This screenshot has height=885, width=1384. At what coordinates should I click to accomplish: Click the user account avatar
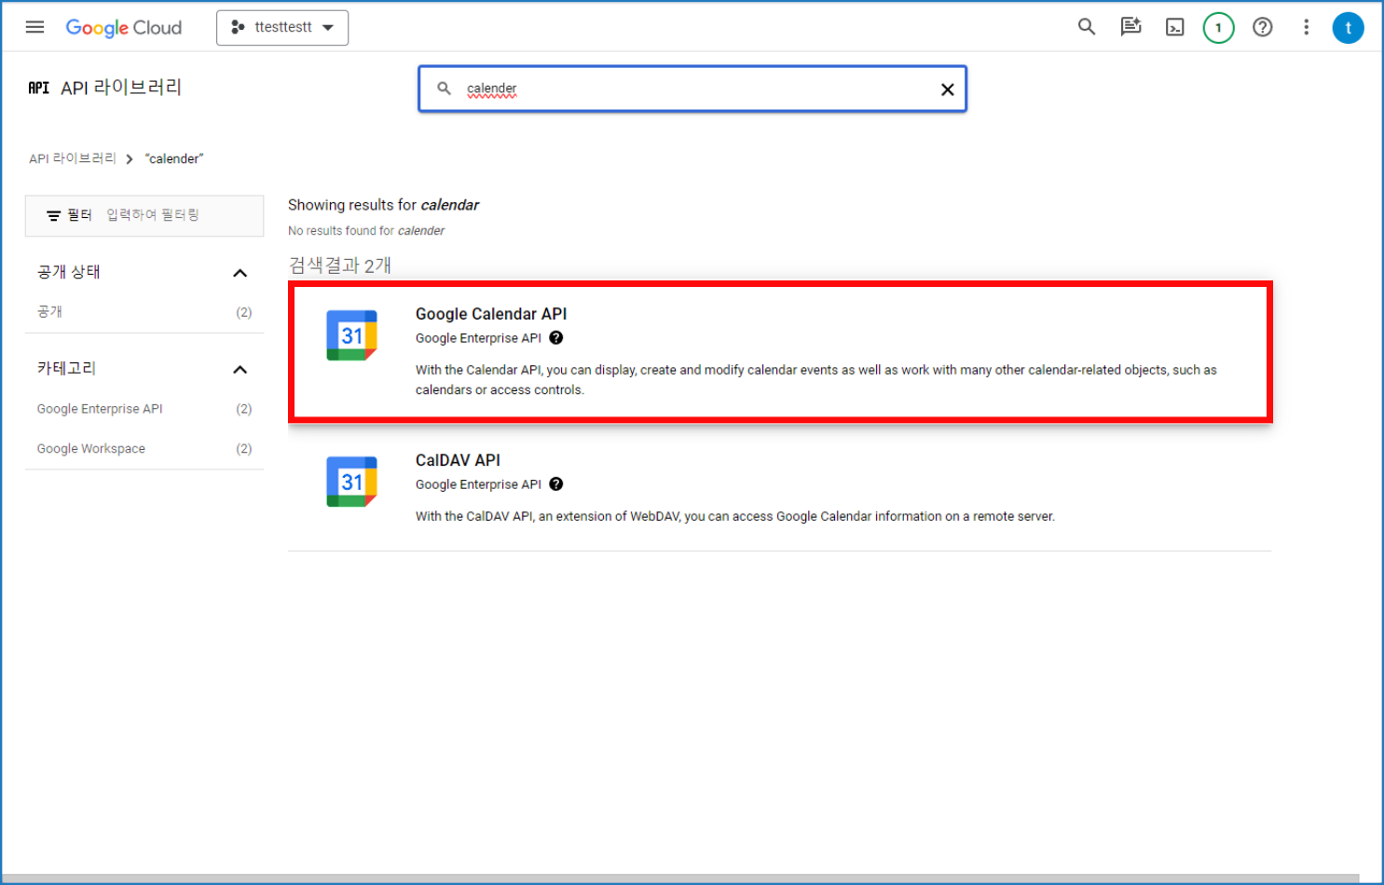pyautogui.click(x=1348, y=28)
